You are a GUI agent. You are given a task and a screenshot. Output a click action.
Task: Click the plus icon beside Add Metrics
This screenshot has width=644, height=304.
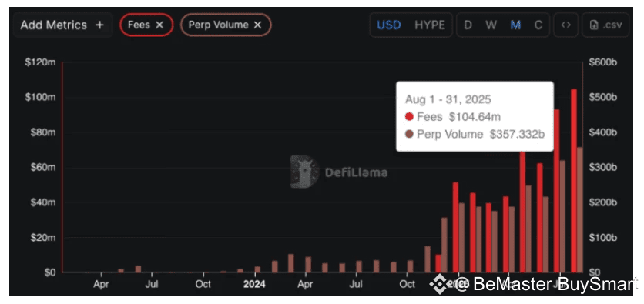coord(99,25)
